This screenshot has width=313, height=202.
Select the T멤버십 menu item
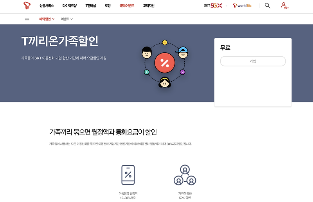pyautogui.click(x=91, y=6)
